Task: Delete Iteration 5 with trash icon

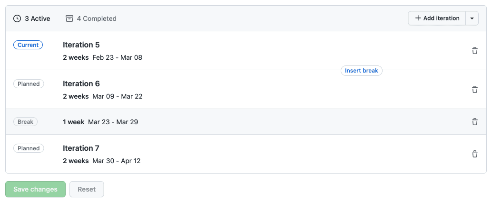Action: [474, 51]
